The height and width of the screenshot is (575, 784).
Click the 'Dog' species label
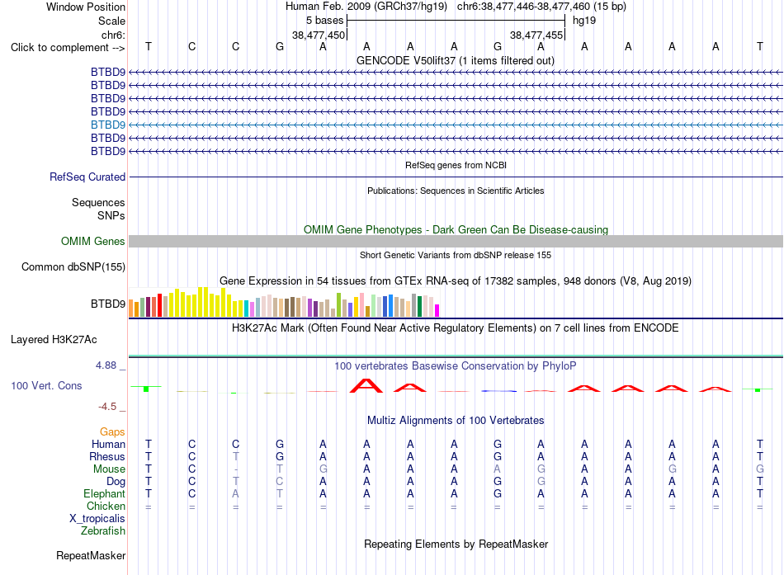[x=116, y=482]
